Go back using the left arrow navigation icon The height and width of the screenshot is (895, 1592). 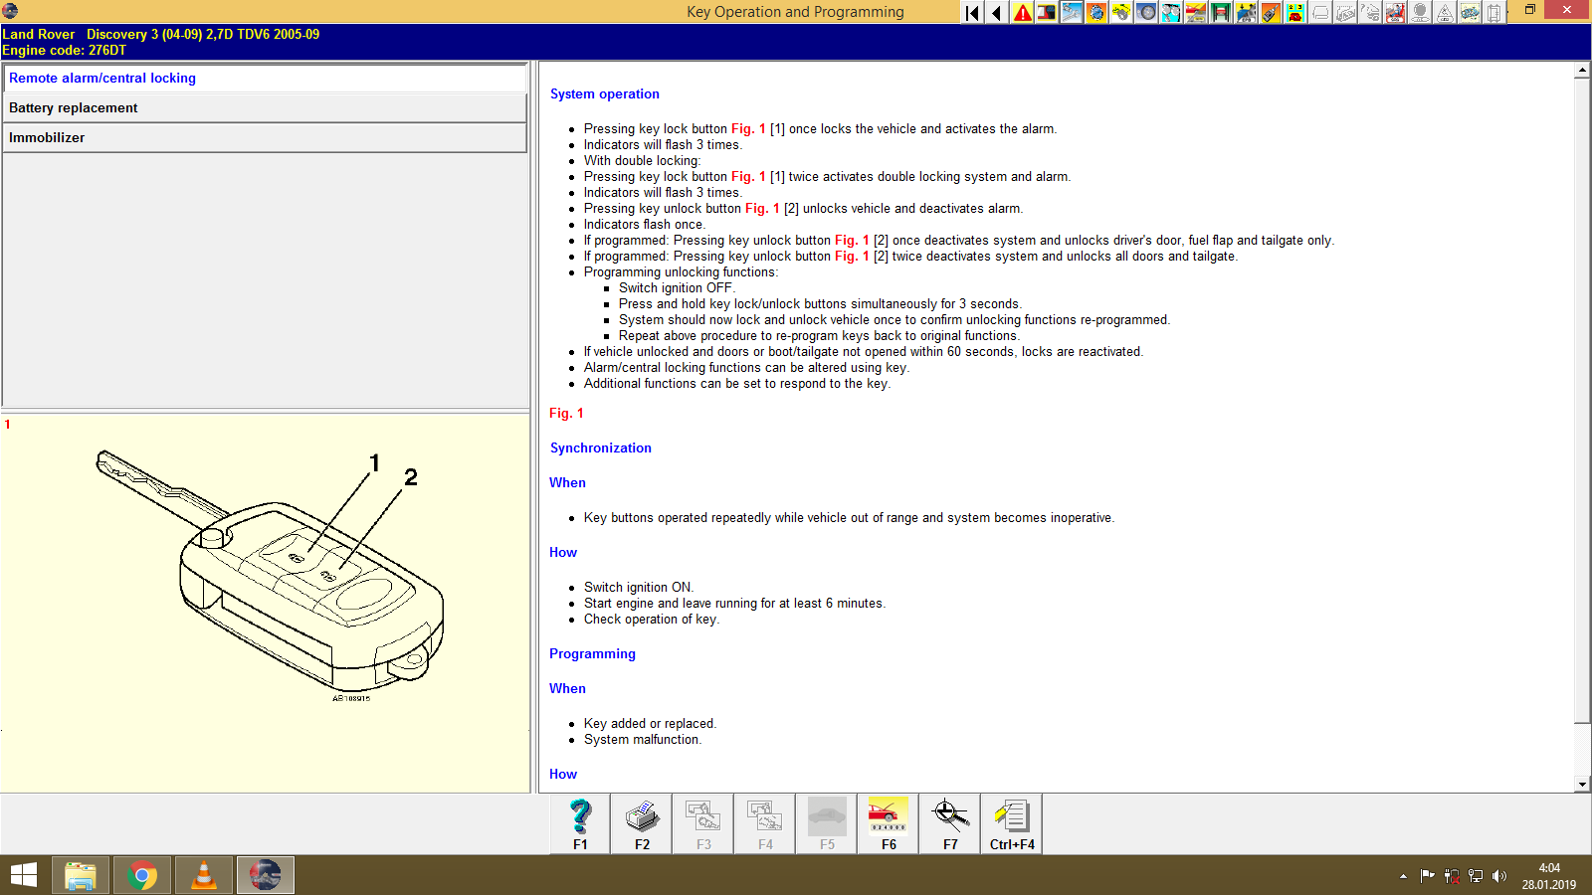(995, 12)
